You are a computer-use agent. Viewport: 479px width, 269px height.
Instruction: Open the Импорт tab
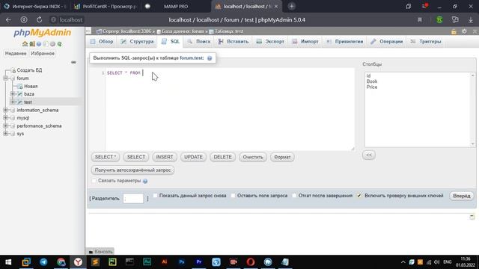305,42
